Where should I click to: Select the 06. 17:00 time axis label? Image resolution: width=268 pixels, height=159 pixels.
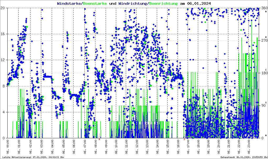188,147
